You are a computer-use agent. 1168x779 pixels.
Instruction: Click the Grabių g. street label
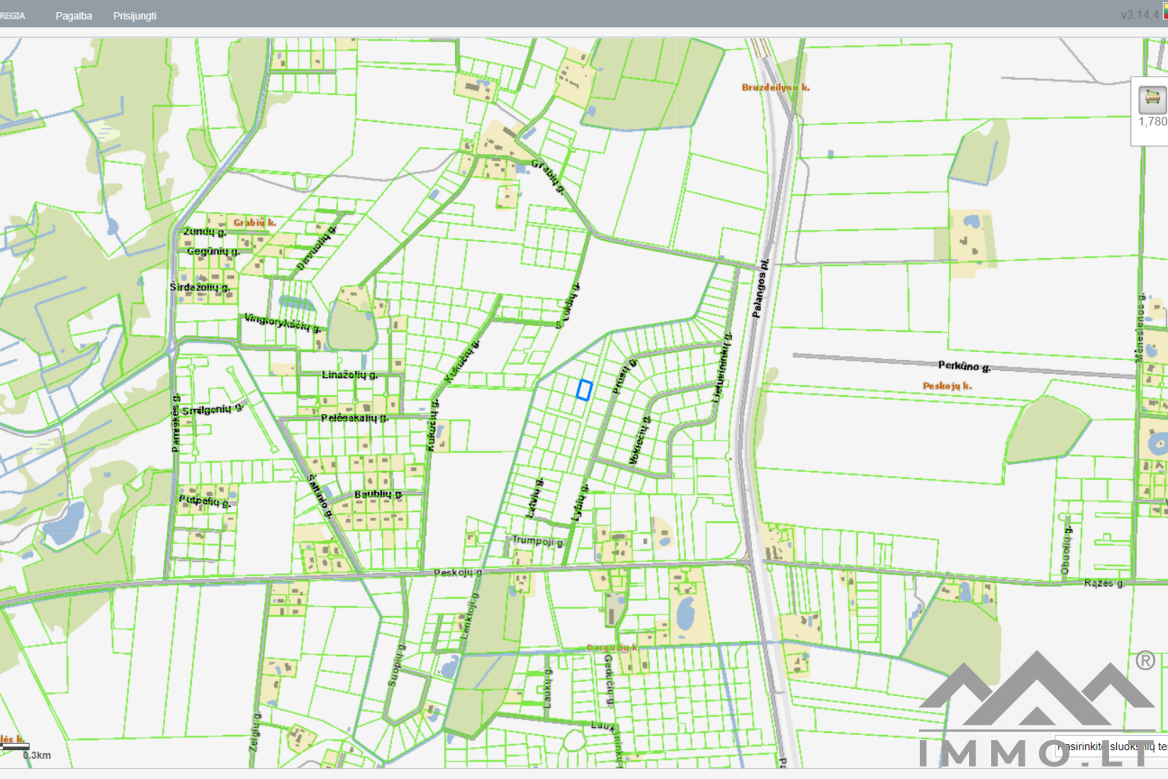[548, 176]
